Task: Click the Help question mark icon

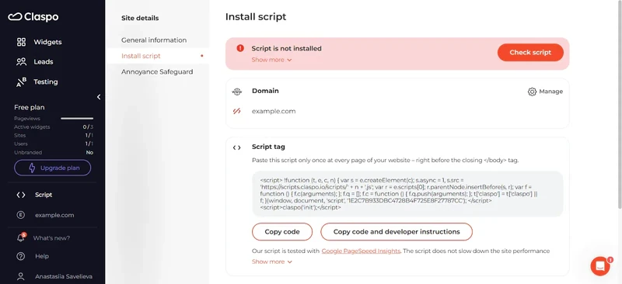Action: (x=21, y=256)
